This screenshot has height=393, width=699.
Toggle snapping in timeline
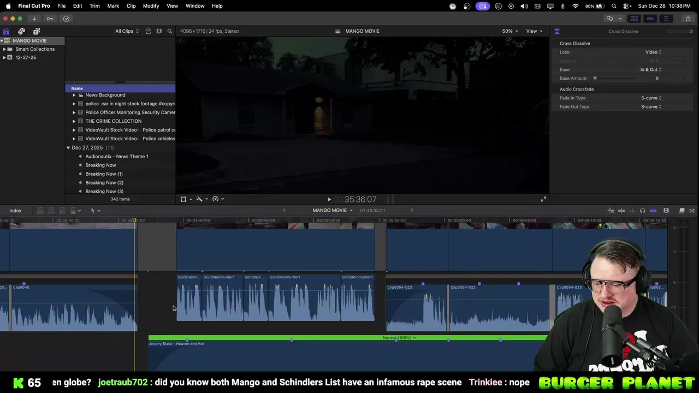653,211
